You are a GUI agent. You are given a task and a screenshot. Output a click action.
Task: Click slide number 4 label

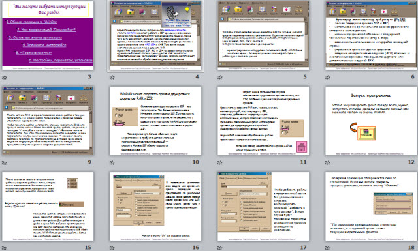197,77
